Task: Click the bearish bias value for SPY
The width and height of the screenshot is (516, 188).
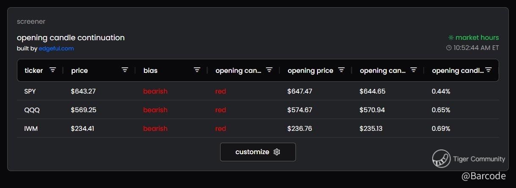Action: 155,91
